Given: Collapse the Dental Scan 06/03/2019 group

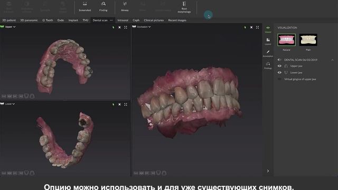Looking at the screenshot, I should 332,60.
